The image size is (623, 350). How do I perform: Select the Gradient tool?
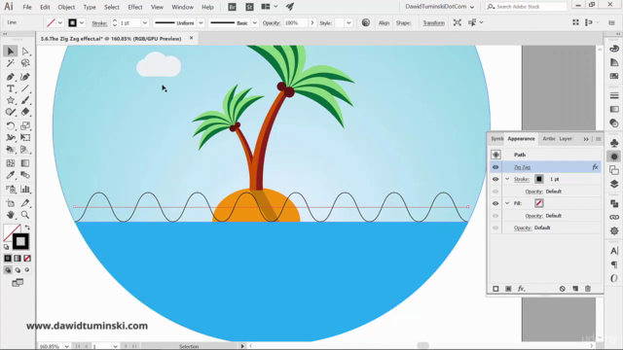pyautogui.click(x=25, y=163)
